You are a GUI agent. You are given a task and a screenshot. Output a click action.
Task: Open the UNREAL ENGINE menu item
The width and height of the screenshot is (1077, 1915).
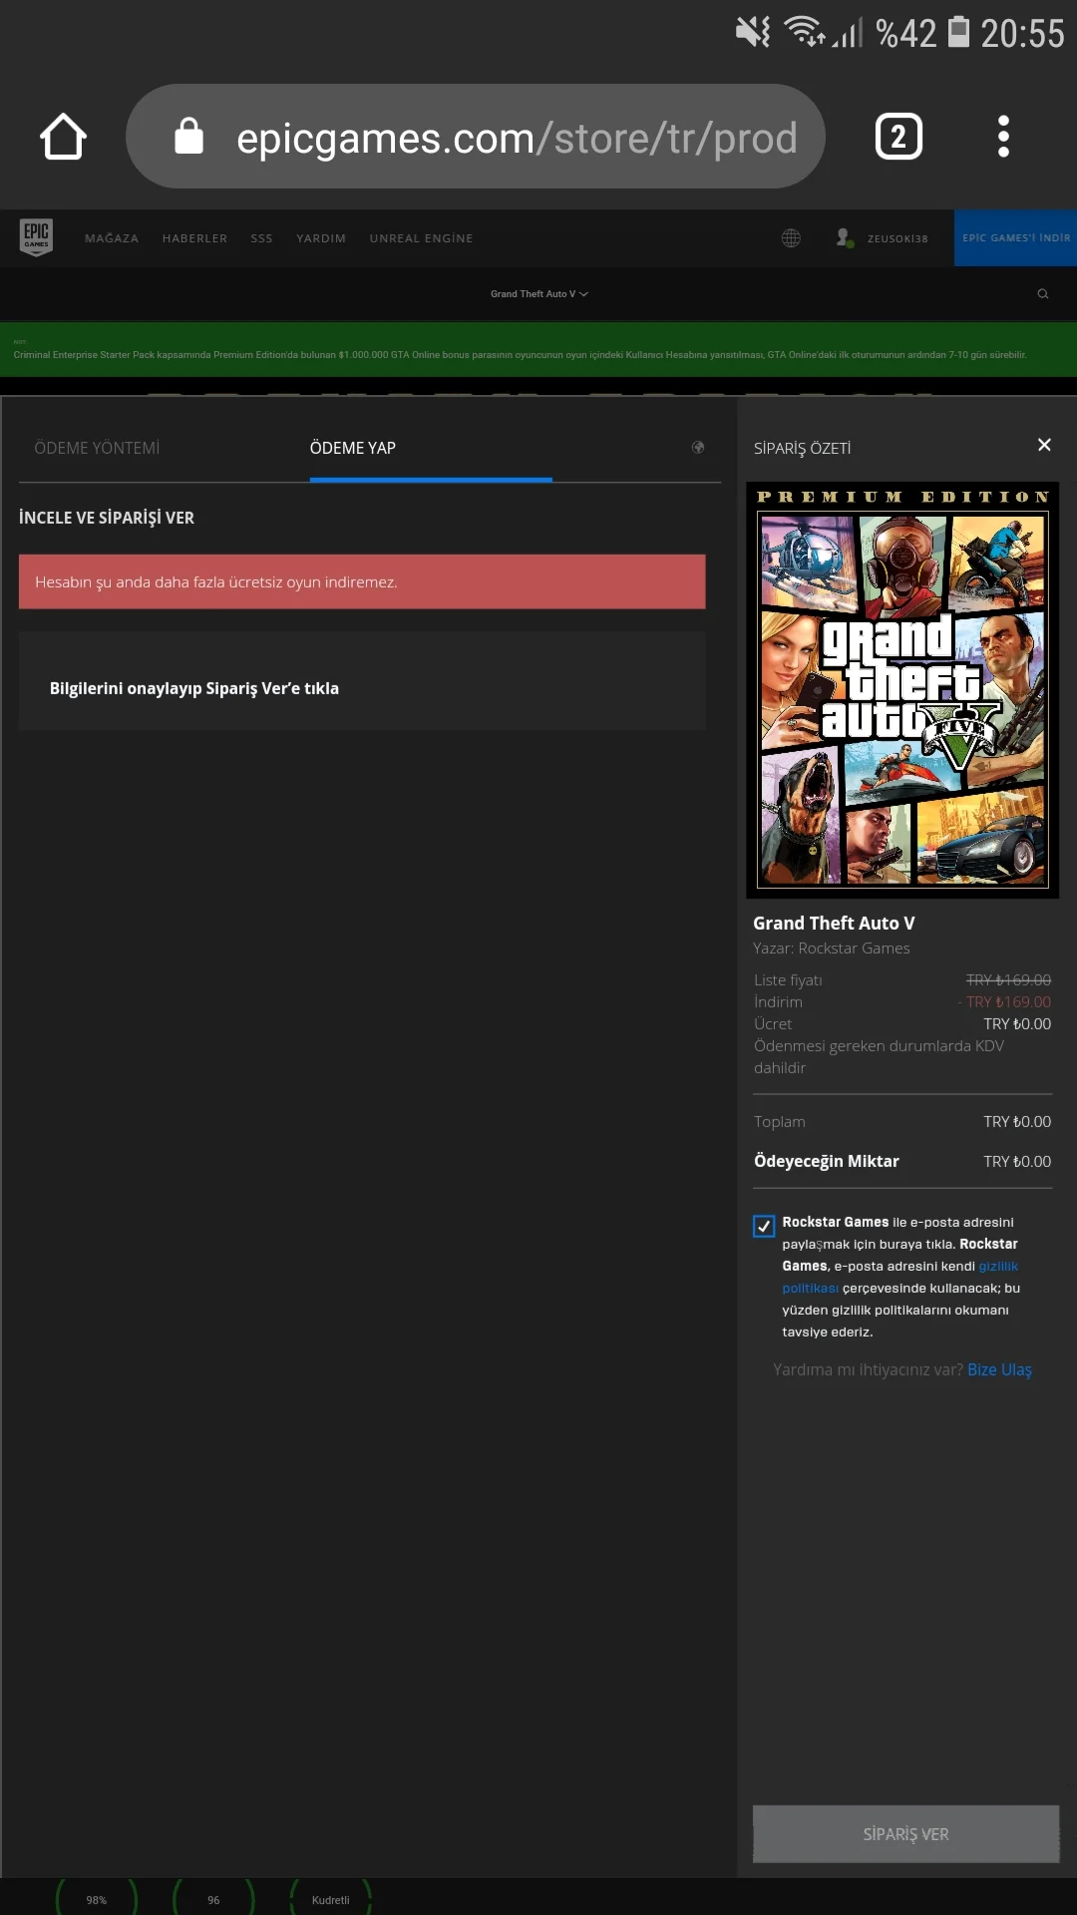421,238
